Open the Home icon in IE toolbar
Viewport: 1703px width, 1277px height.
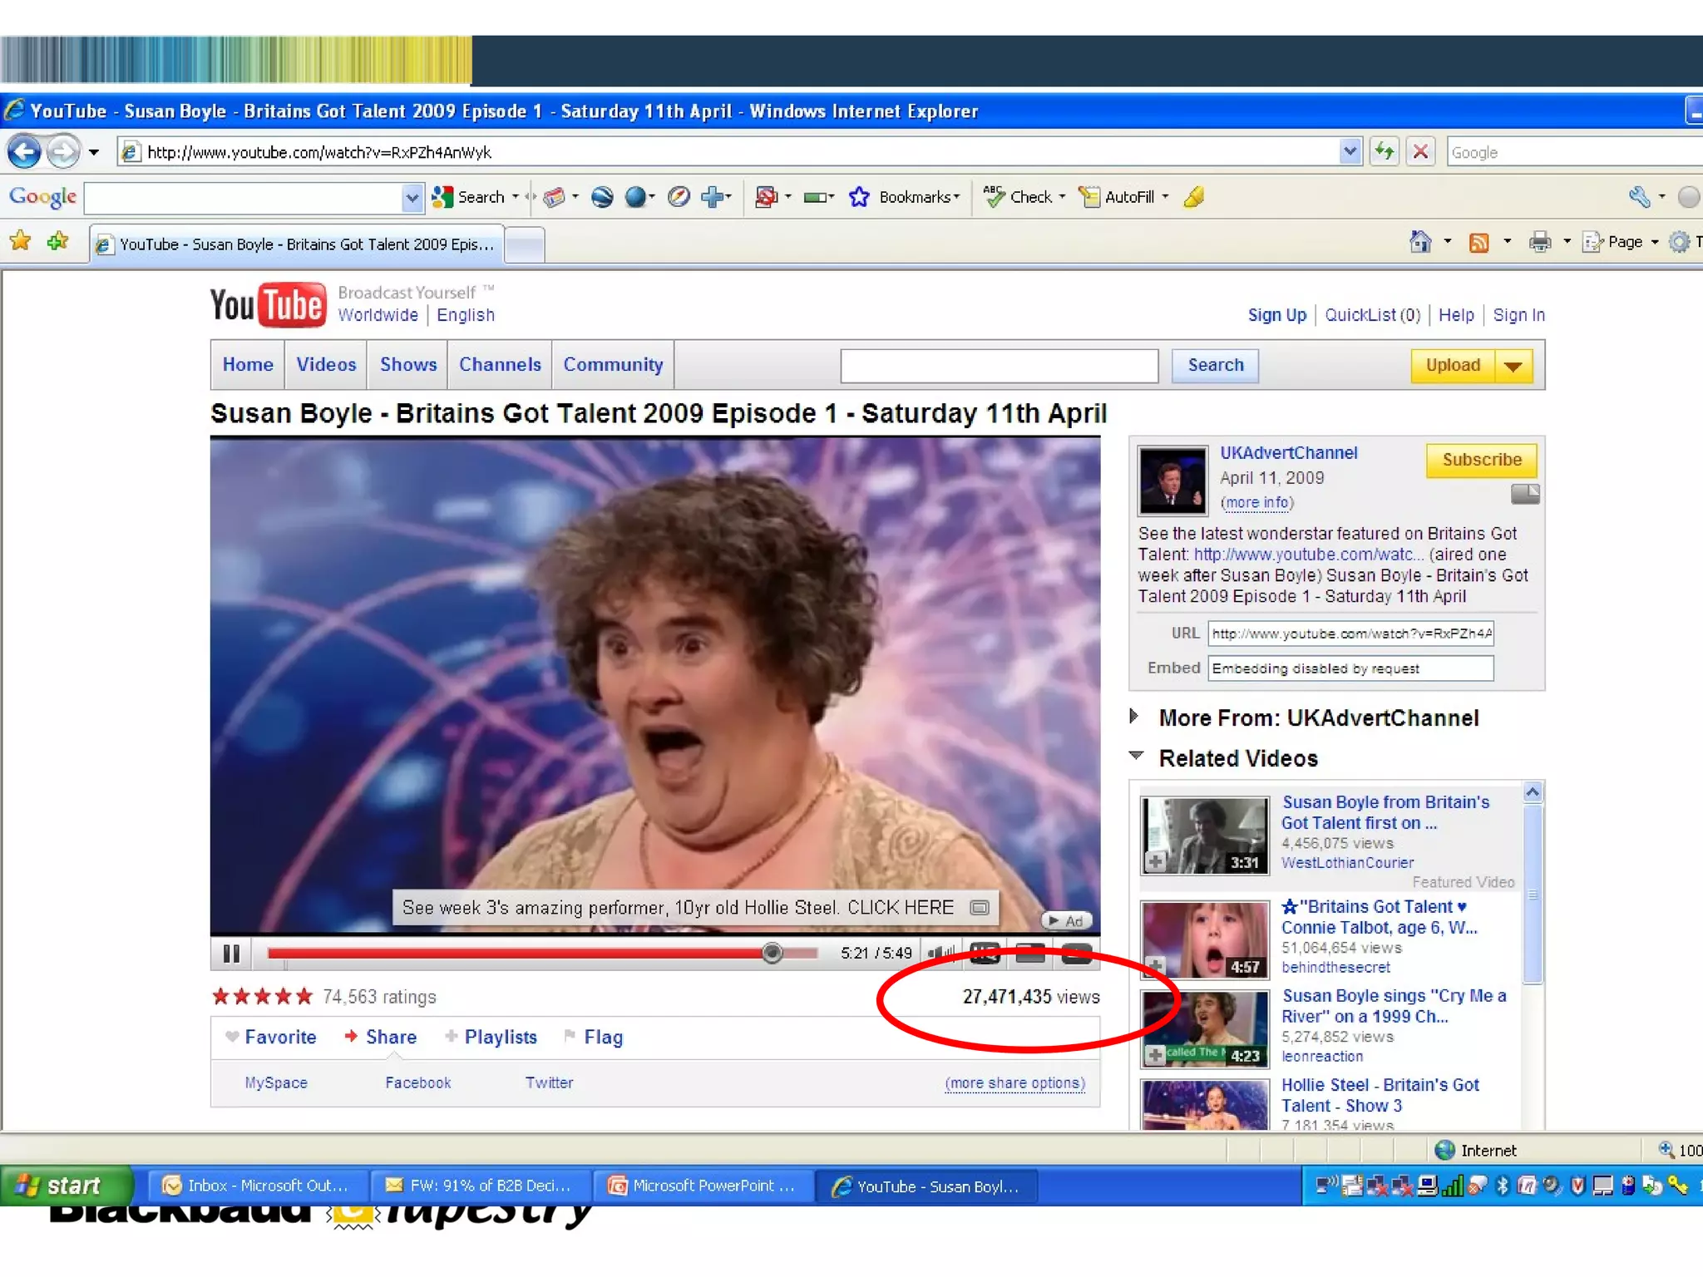pos(1420,242)
